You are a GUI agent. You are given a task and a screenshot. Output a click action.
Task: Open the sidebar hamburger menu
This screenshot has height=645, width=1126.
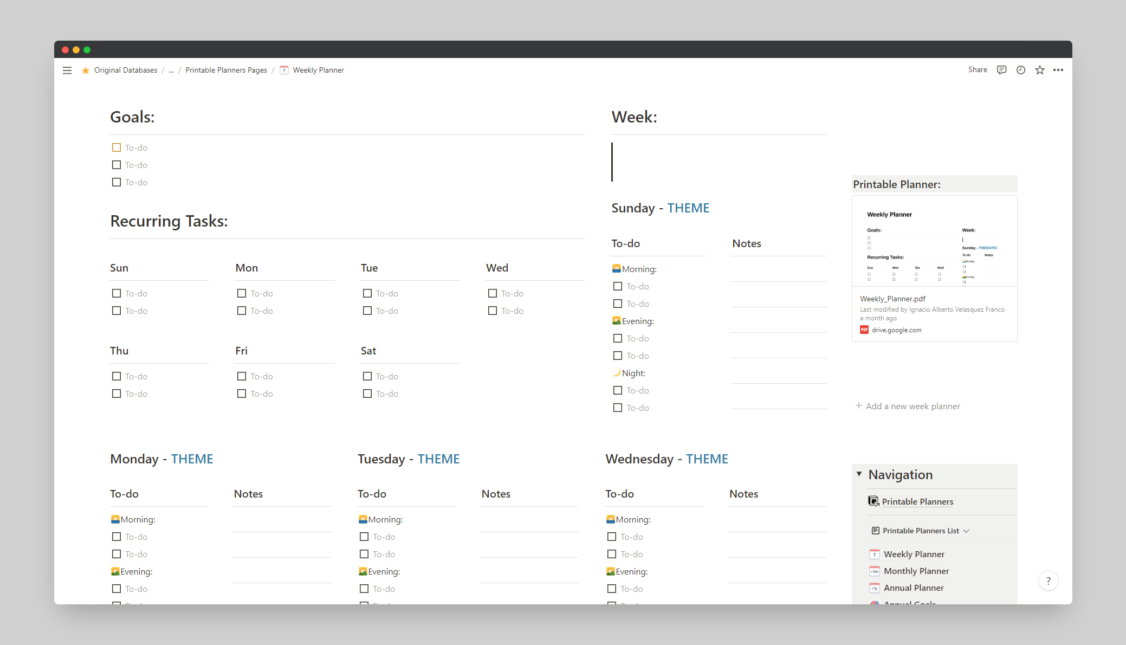click(x=67, y=70)
